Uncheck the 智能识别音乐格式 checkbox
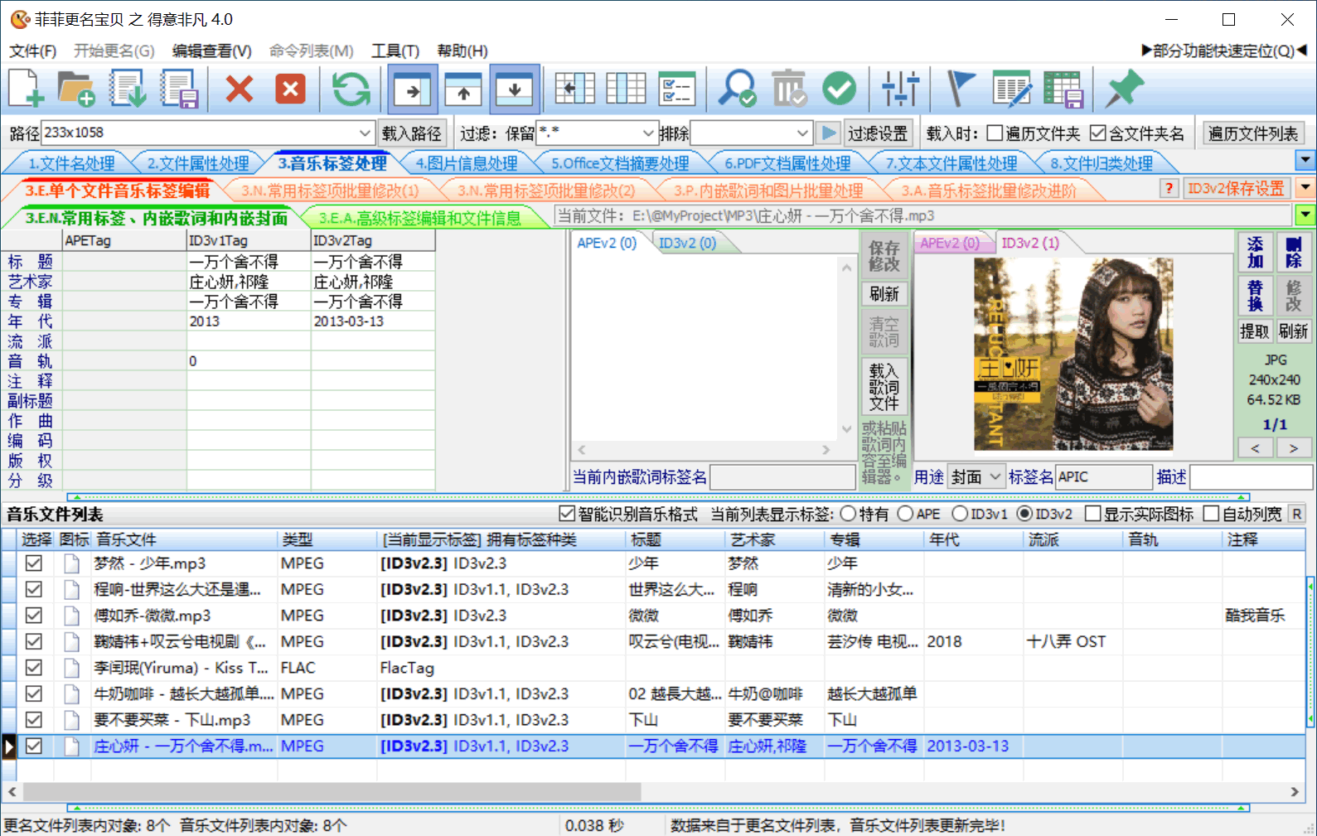 (567, 515)
